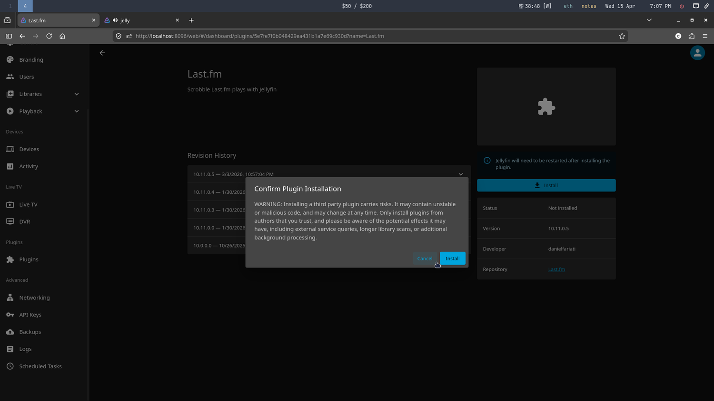The width and height of the screenshot is (714, 401).
Task: Open the Last.fm repository link
Action: [x=556, y=269]
